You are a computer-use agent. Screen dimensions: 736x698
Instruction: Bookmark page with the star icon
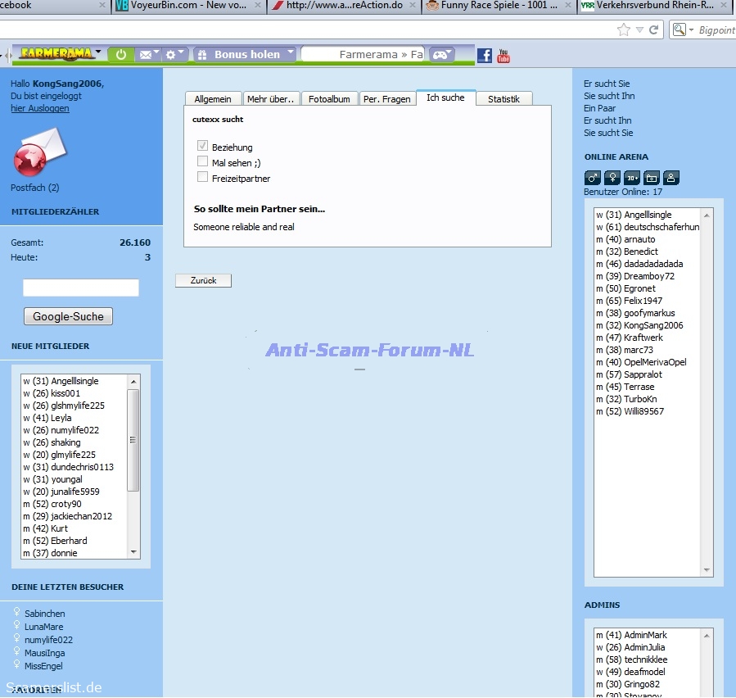pos(624,29)
